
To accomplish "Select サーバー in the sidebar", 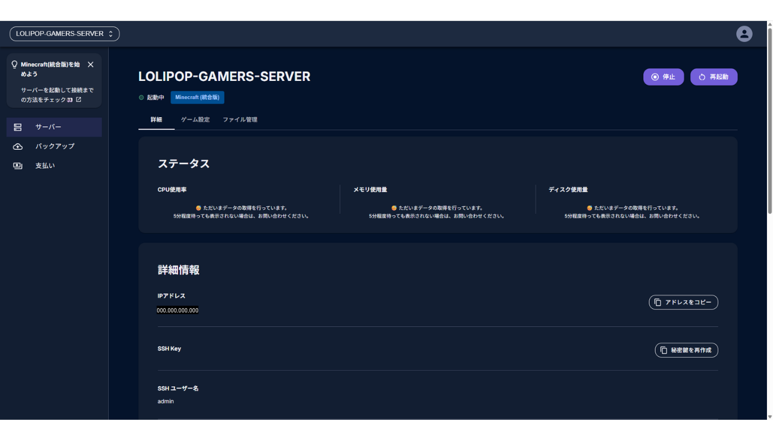I will pyautogui.click(x=54, y=127).
